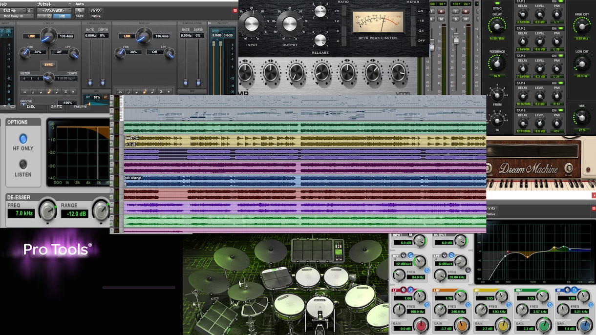Select the whole note icon in L Delay

(25, 92)
